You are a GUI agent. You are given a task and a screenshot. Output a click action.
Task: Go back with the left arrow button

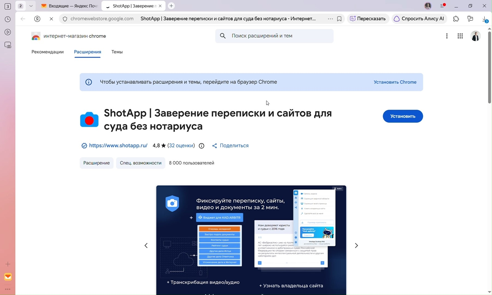click(x=23, y=19)
